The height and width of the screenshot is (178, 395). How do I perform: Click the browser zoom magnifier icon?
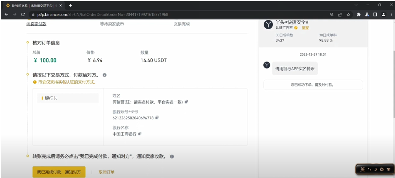[x=332, y=14]
